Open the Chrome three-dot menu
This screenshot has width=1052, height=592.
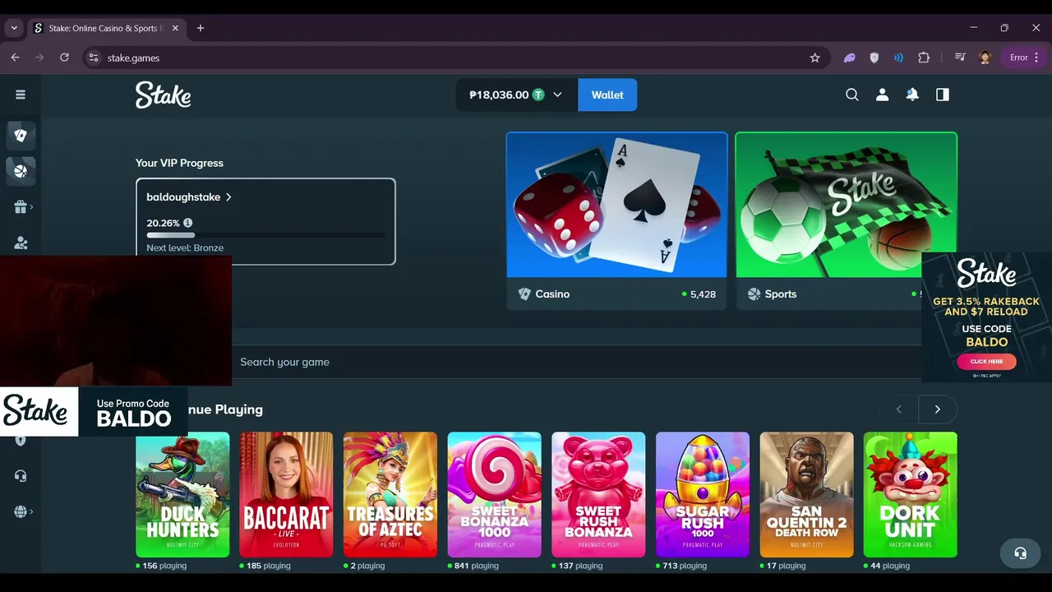(1036, 58)
